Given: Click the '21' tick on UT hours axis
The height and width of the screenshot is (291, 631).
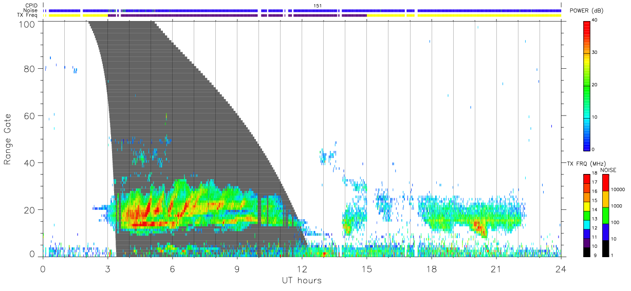Looking at the screenshot, I should [x=496, y=268].
